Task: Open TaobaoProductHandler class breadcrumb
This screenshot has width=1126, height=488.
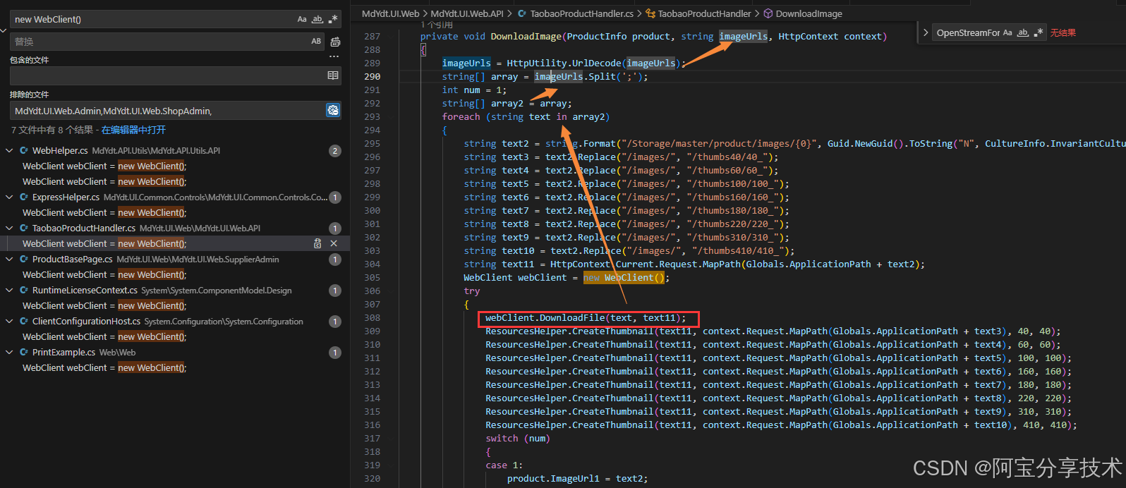Action: 705,13
